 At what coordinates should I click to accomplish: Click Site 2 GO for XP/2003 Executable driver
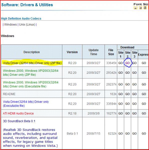[127, 84]
